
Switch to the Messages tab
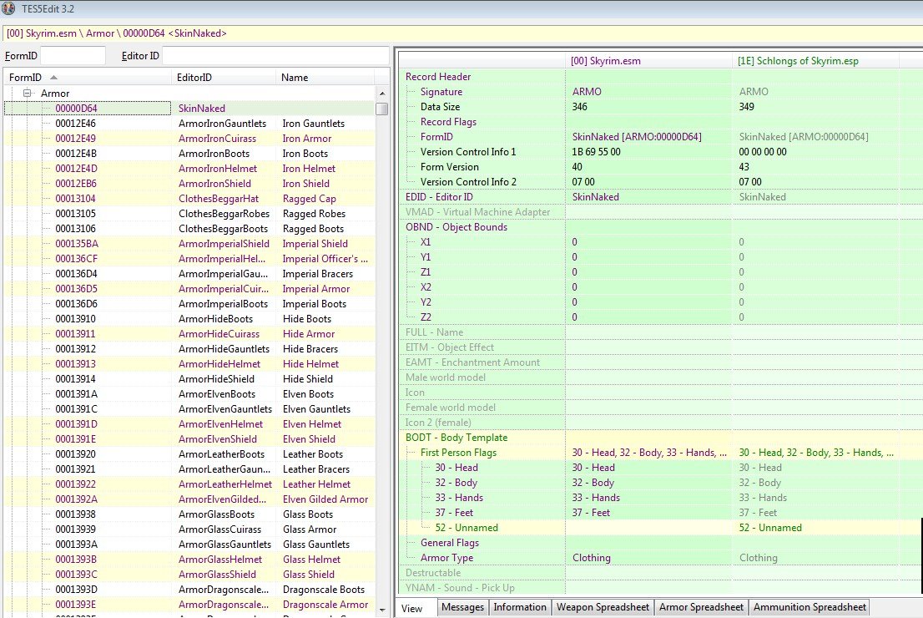pos(462,607)
